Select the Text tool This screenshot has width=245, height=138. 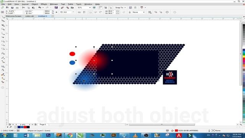point(3,53)
